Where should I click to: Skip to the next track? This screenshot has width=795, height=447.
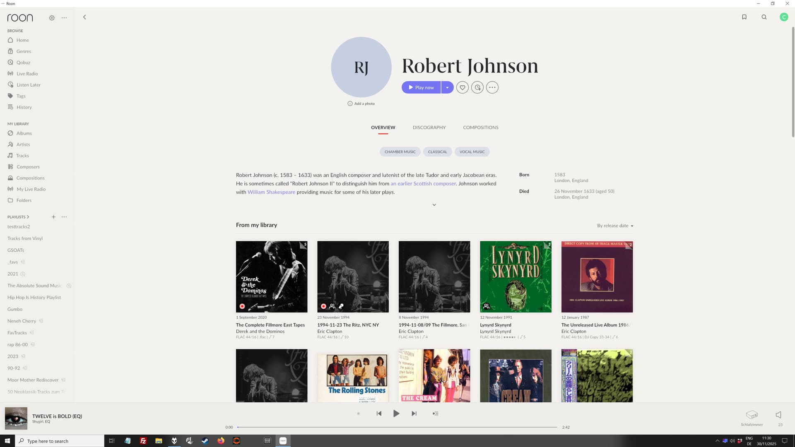pyautogui.click(x=414, y=413)
